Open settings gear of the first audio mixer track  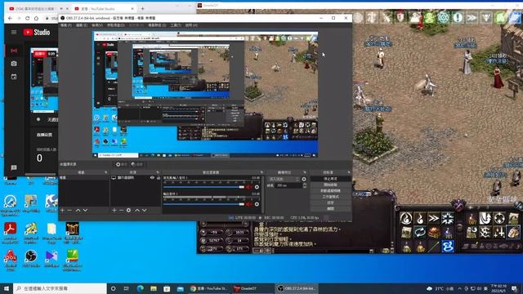pos(257,187)
